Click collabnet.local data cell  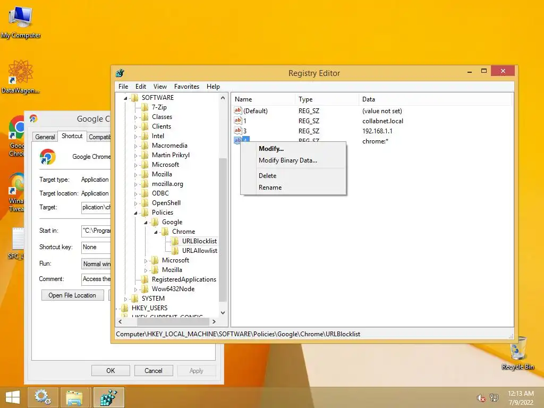tap(382, 121)
